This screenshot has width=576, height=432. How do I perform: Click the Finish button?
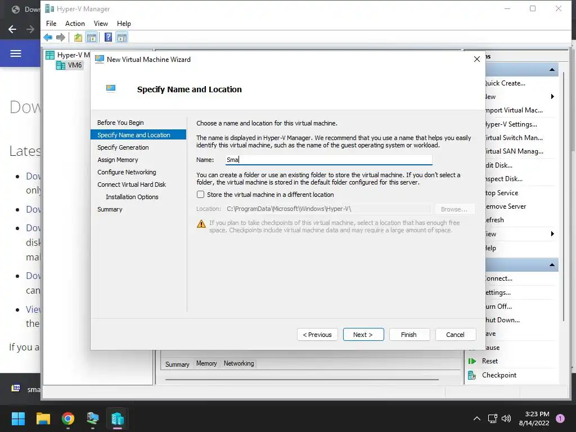[x=409, y=335]
